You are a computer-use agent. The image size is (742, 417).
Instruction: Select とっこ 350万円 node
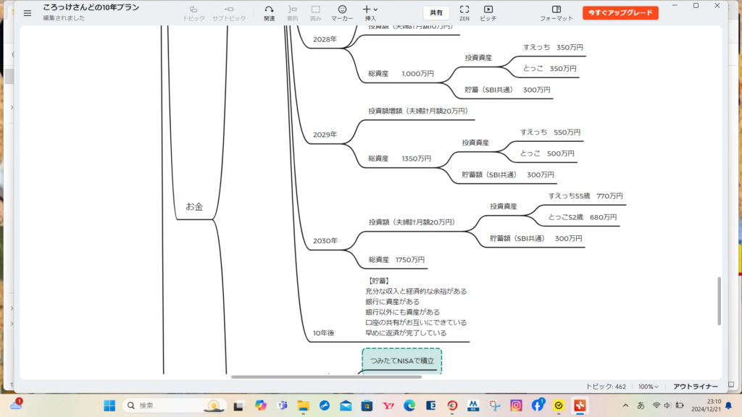(x=549, y=69)
